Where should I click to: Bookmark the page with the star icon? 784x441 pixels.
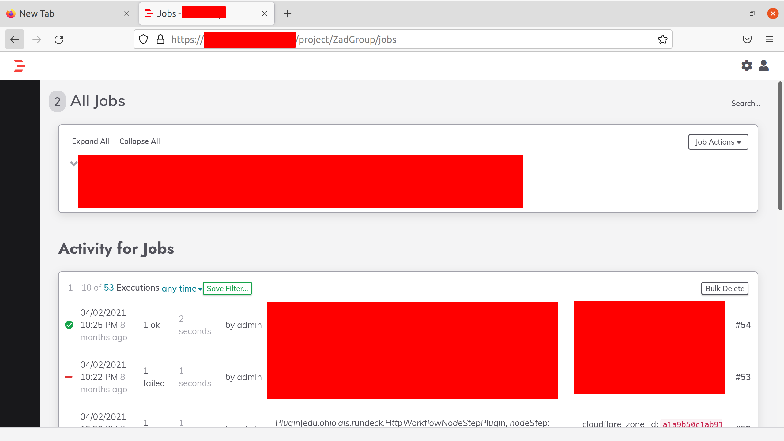click(x=662, y=39)
